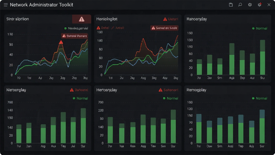This screenshot has height=155, width=275.
Task: Click the Aug bar in Ranoeryday chart
Action: pyautogui.click(x=232, y=59)
